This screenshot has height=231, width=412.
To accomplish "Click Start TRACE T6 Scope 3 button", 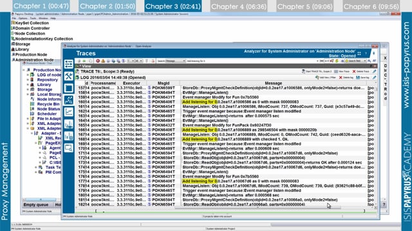I will click(x=317, y=71).
